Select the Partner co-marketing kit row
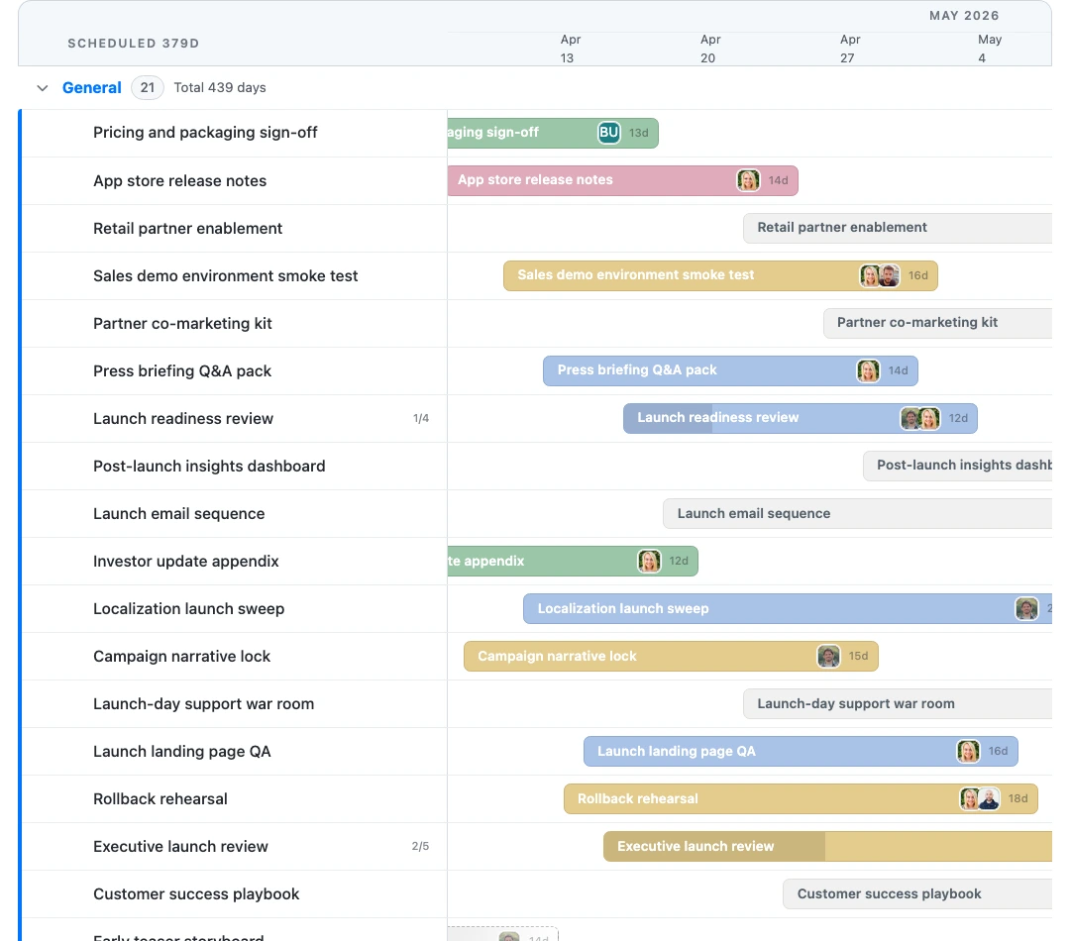Screen dimensions: 1070x941 click(x=235, y=324)
